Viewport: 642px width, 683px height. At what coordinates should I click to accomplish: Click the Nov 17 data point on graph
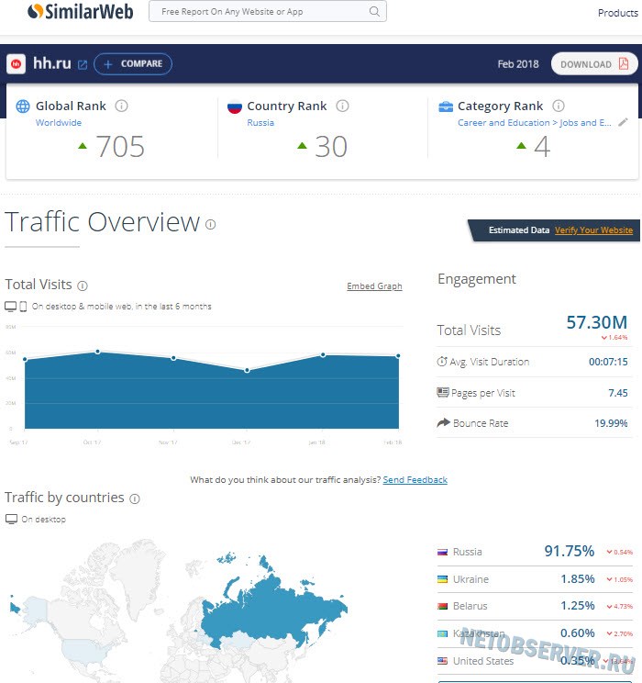coord(173,358)
